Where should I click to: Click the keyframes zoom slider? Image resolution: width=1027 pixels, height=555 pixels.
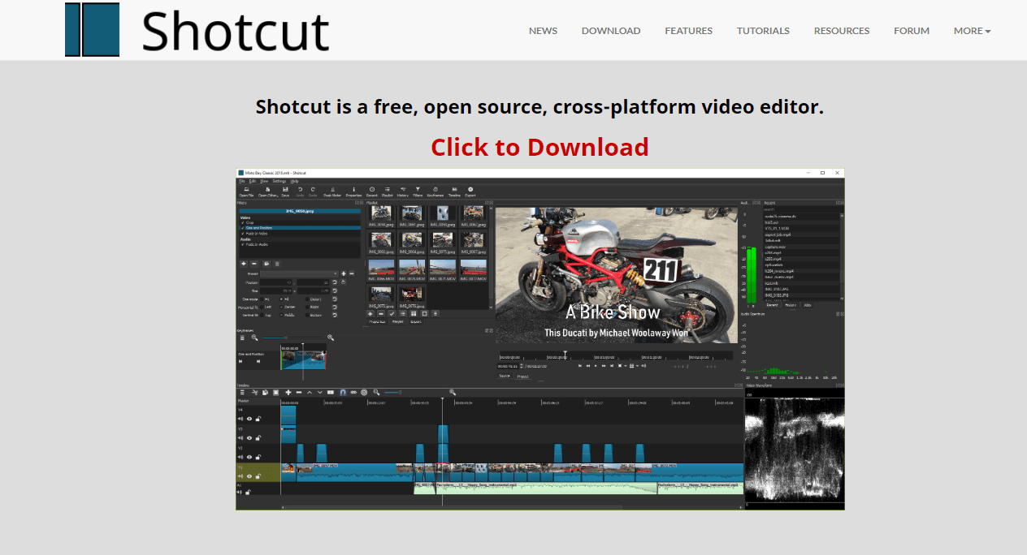(292, 338)
